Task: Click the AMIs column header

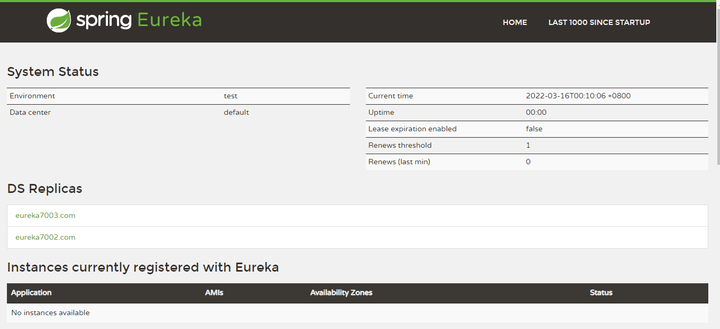Action: 214,293
